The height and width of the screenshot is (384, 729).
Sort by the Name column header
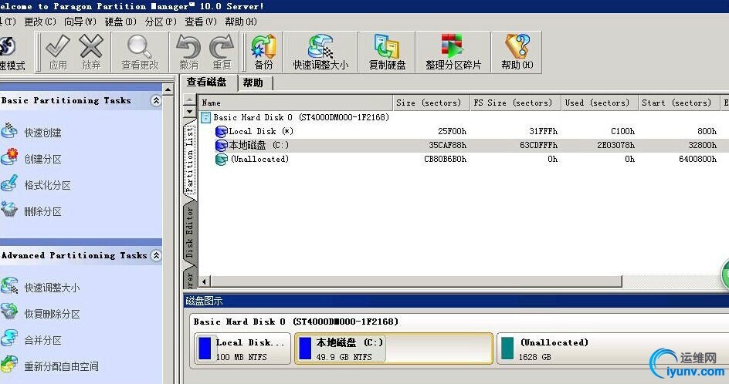[296, 103]
